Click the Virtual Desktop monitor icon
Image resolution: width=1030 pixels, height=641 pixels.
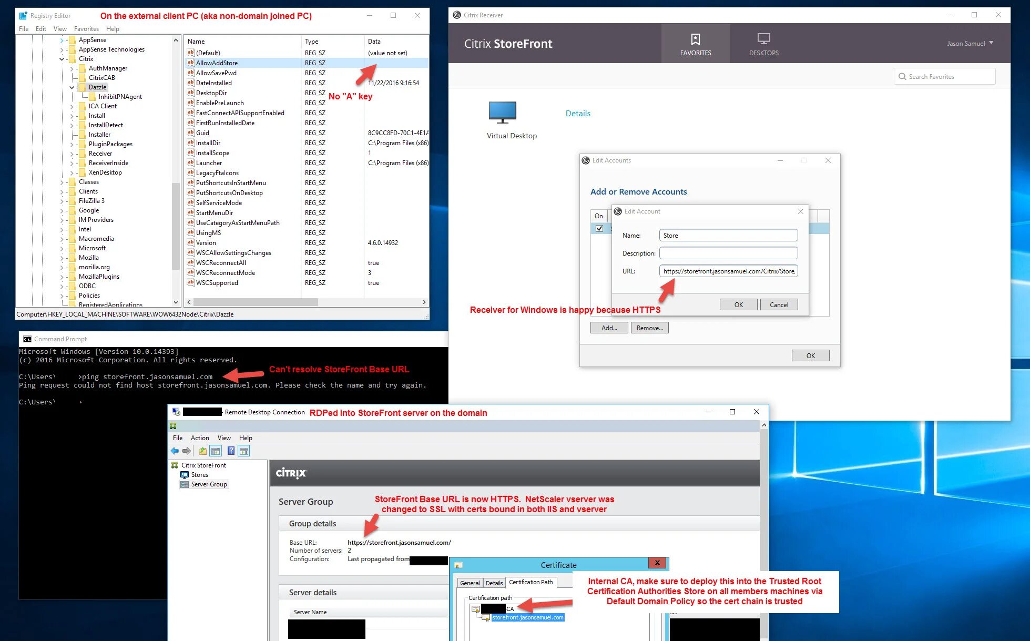click(502, 112)
